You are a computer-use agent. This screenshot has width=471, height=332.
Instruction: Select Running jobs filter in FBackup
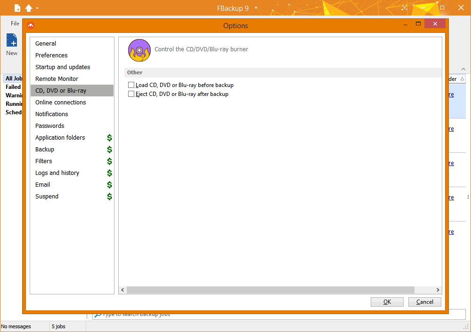[13, 104]
